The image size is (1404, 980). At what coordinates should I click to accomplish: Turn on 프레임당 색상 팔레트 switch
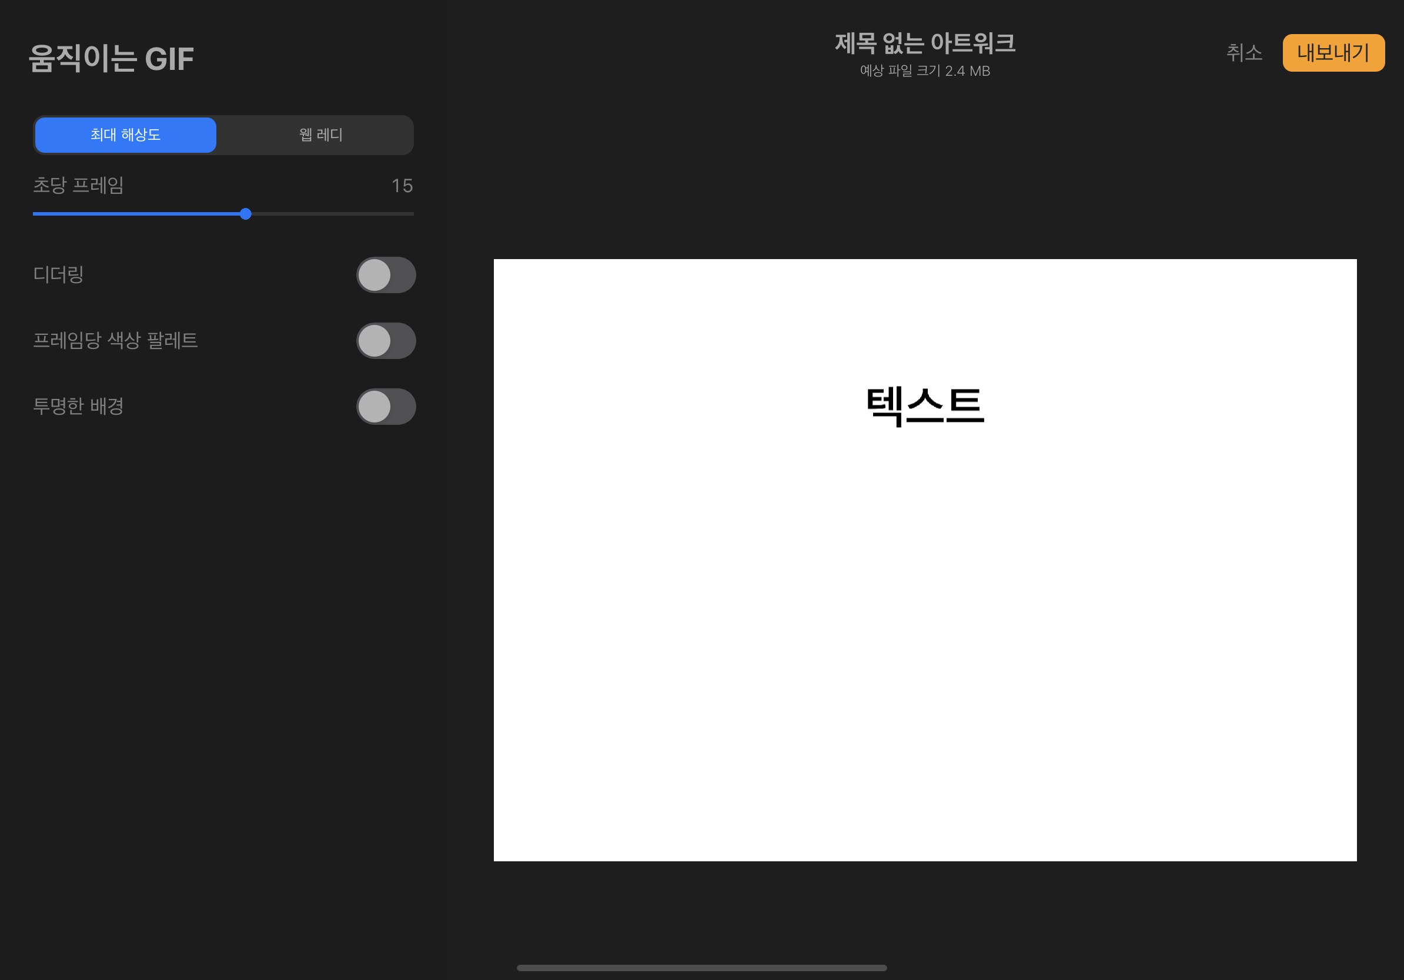386,341
